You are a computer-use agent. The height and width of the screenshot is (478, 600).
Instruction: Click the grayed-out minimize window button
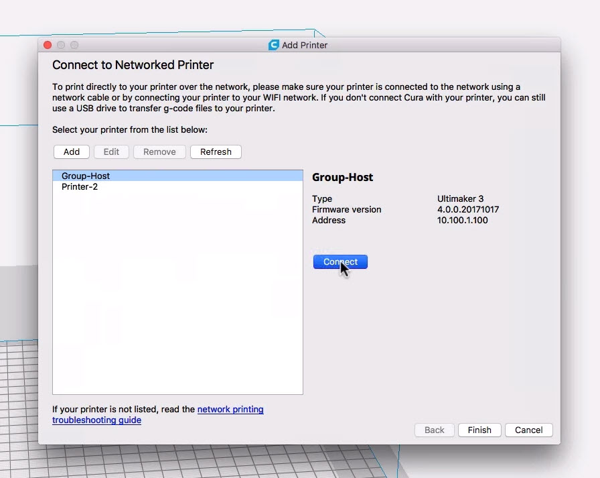click(61, 45)
